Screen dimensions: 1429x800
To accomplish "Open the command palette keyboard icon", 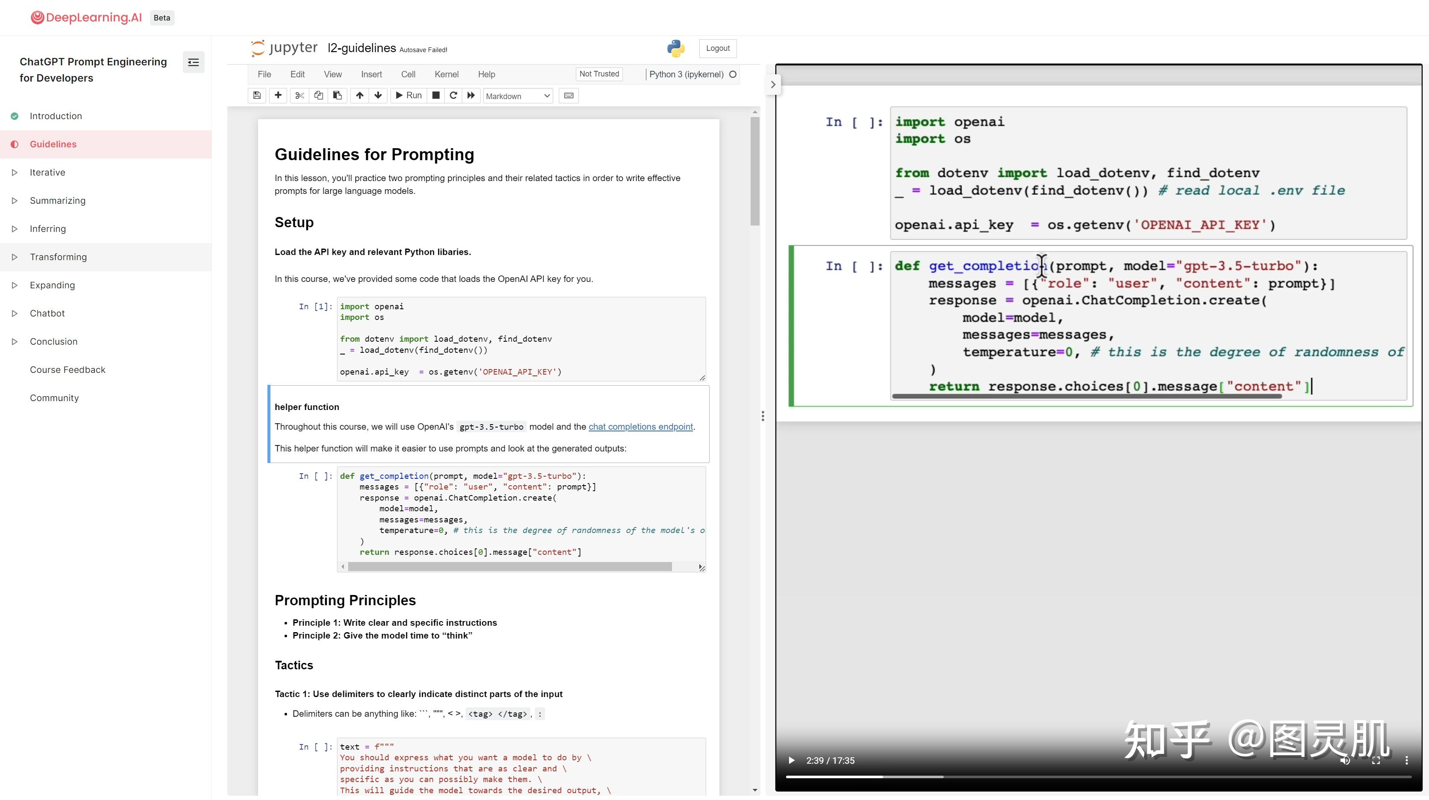I will [x=569, y=95].
